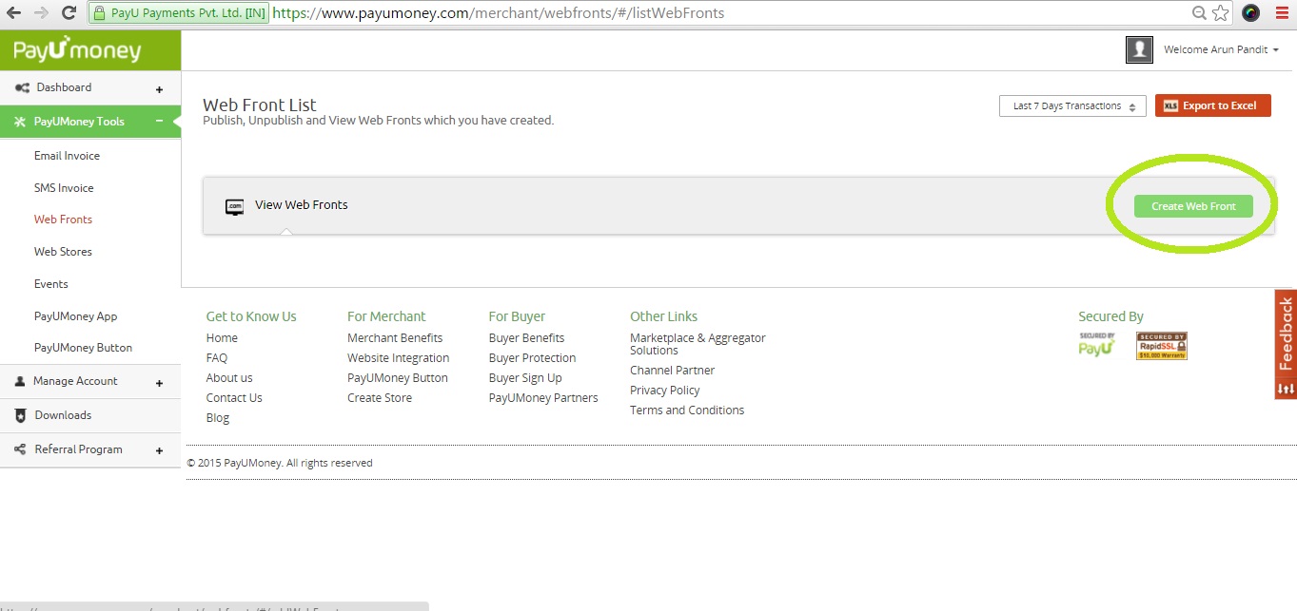Click the Manage Account person icon
This screenshot has width=1297, height=611.
pyautogui.click(x=20, y=381)
